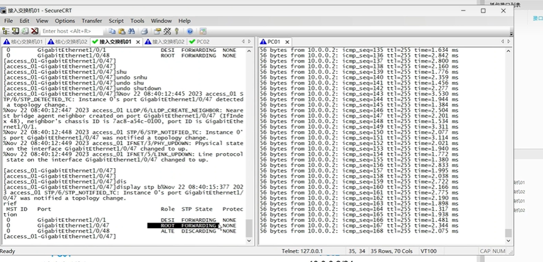Click the left terminal scrollbar thumb
Screen dimensions: 543x262
pos(250,228)
